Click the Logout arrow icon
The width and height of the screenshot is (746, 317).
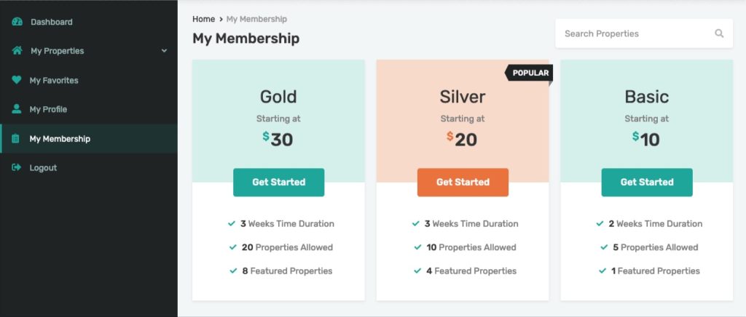point(17,167)
